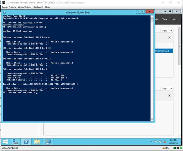Image resolution: width=183 pixels, height=151 pixels.
Task: Open Server Manager from the taskbar
Action: click(x=15, y=142)
